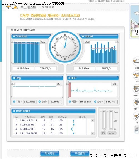The height and width of the screenshot is (159, 139).
Task: Click the Hop column header
Action: 16,117
